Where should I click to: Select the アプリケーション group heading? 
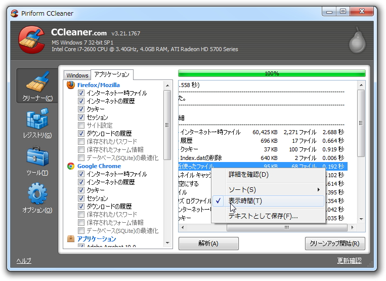tap(97, 239)
